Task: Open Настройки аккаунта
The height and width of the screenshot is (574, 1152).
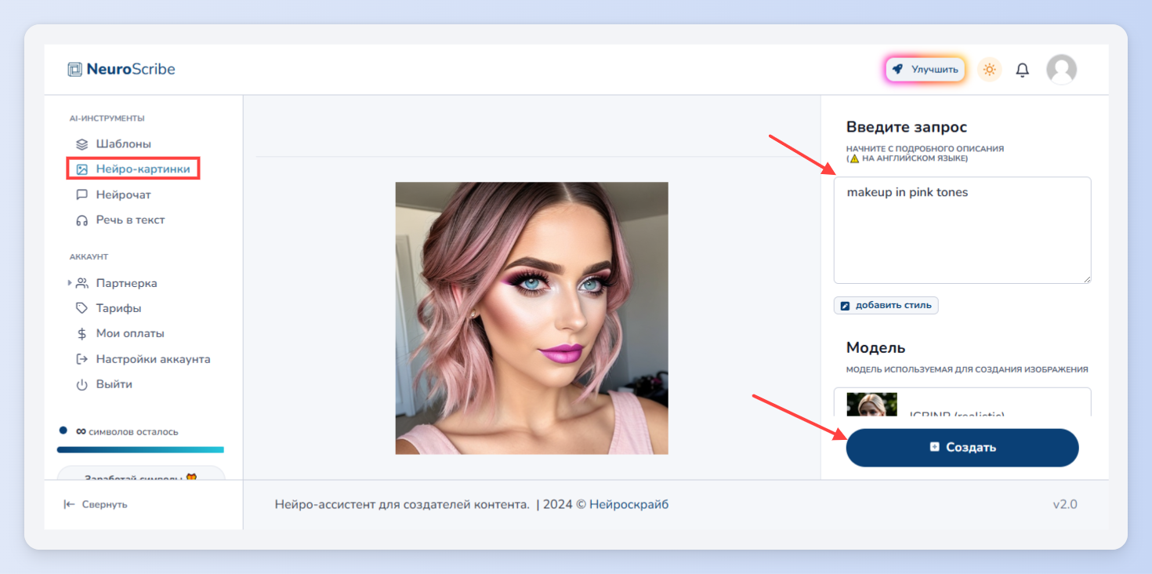Action: (x=153, y=359)
